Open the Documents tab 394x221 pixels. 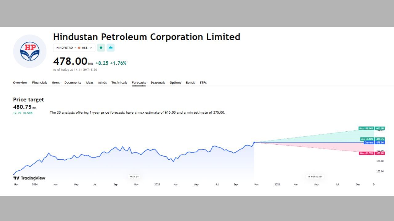pos(73,82)
